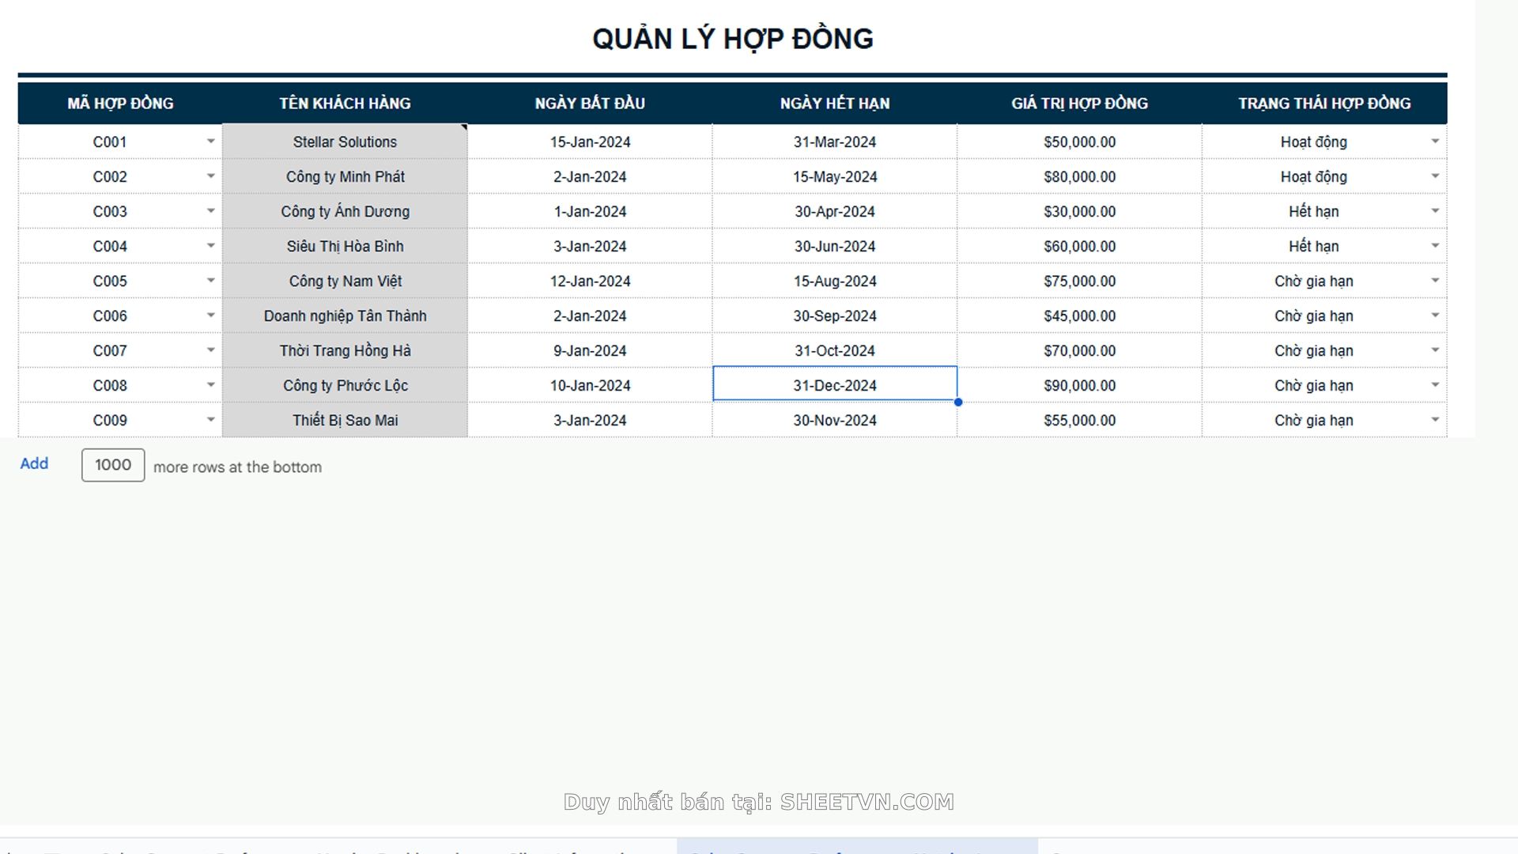Click the 1000 rows count input field

click(113, 465)
